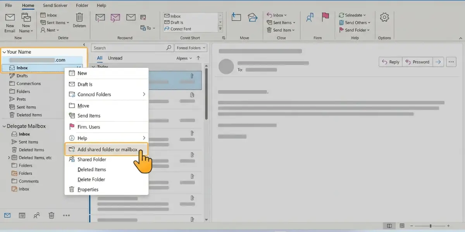Collapse the folder pane arrow
The image size is (465, 232).
(84, 45)
